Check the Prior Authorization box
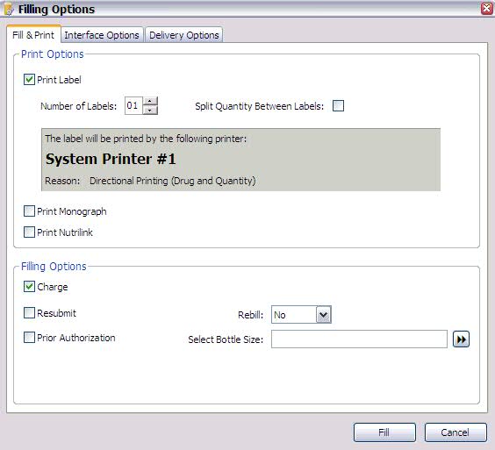 [x=29, y=338]
